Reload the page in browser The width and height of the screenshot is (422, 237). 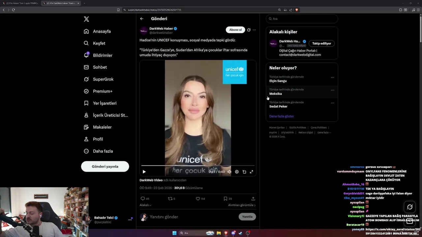(x=14, y=10)
